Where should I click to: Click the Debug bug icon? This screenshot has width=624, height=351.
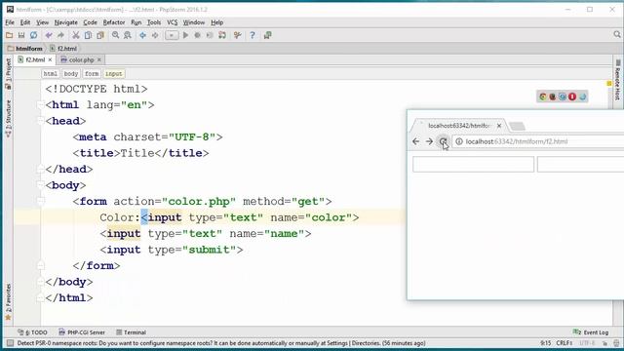point(197,35)
